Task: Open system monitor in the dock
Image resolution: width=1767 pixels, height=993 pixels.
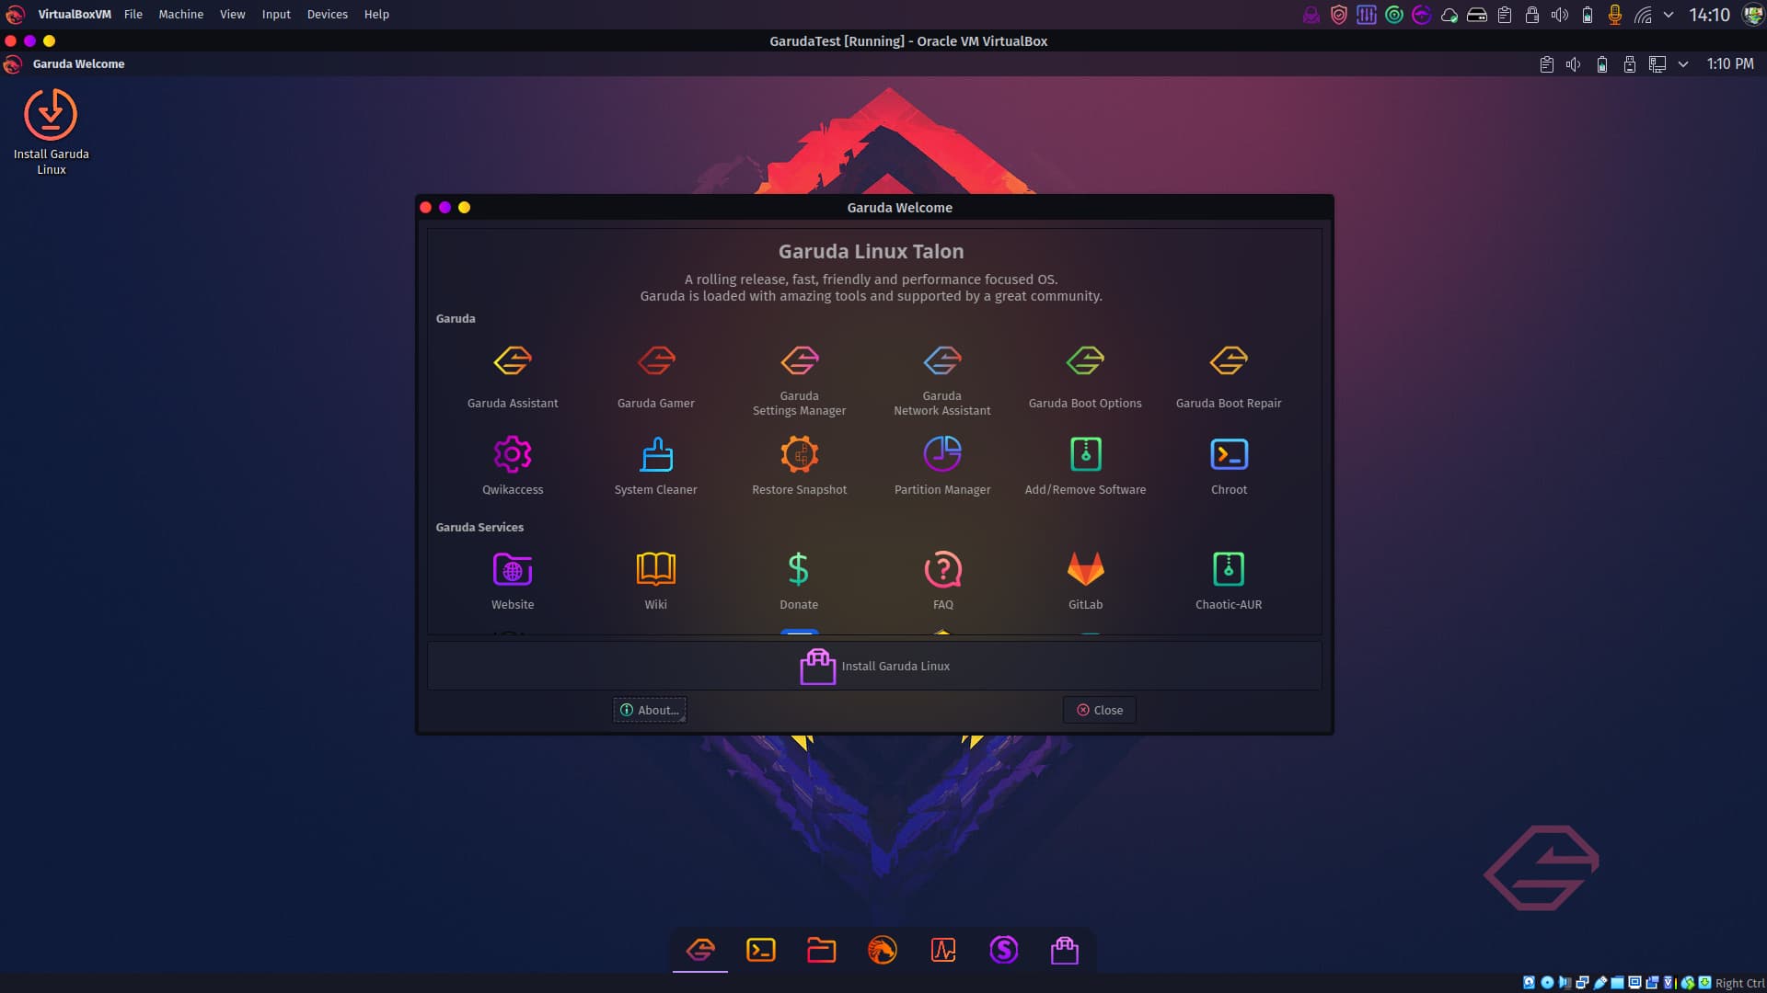Action: point(943,950)
